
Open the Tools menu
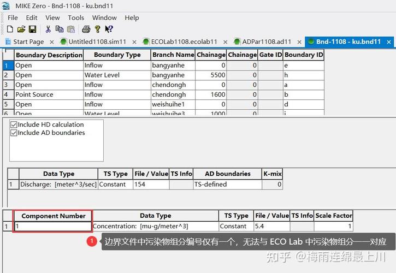[x=76, y=17]
